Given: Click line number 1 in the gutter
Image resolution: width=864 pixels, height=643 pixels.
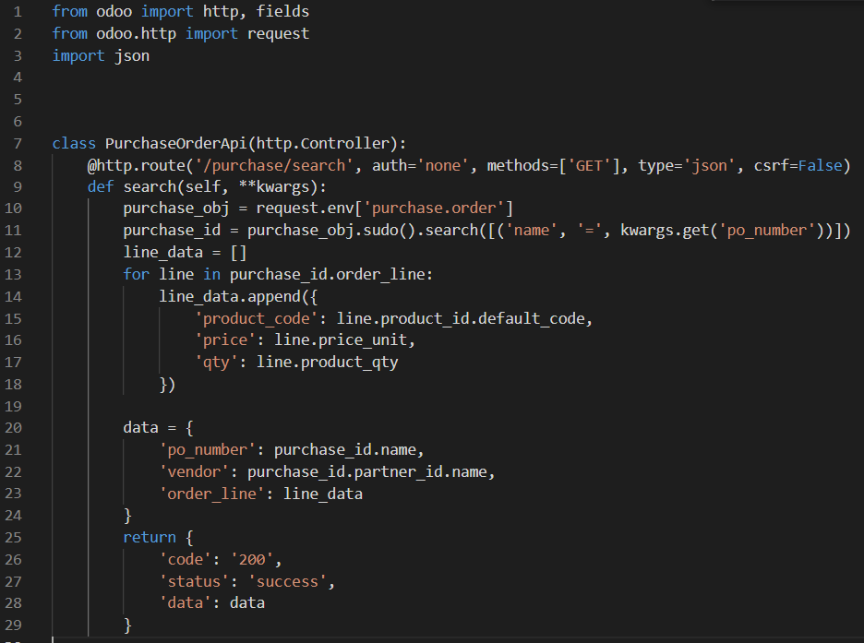Looking at the screenshot, I should (x=20, y=11).
